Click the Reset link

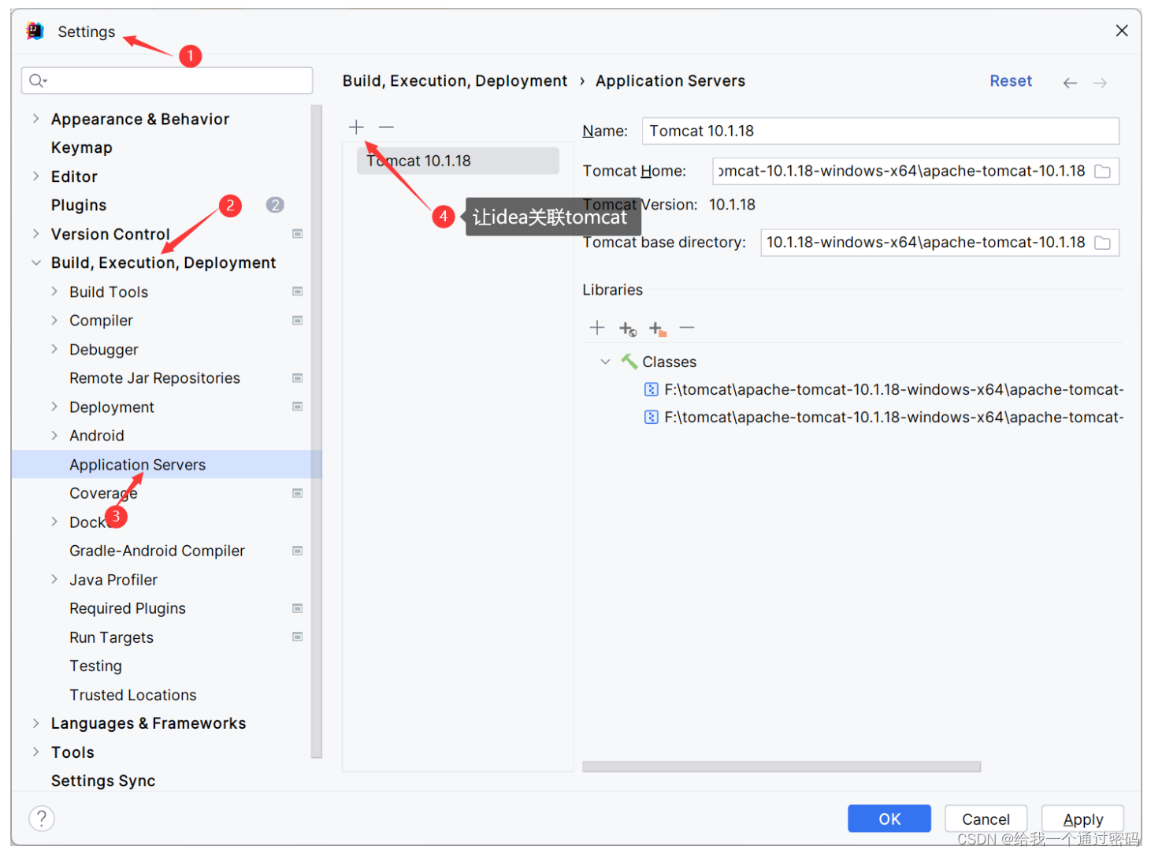1011,81
